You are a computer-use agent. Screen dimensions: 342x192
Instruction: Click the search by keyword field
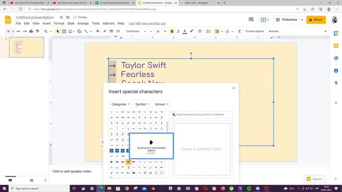click(202, 115)
